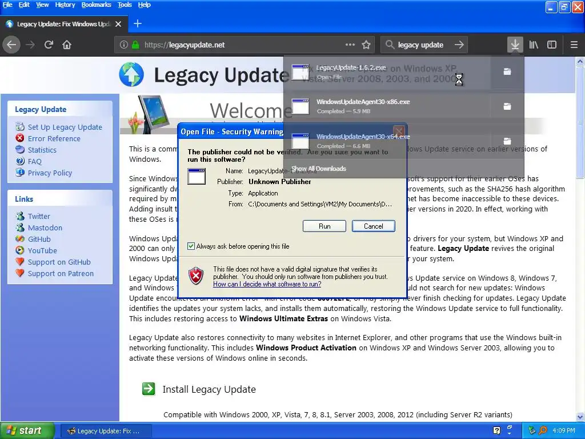Close the Legacy Update tab
The image size is (585, 439).
click(118, 24)
